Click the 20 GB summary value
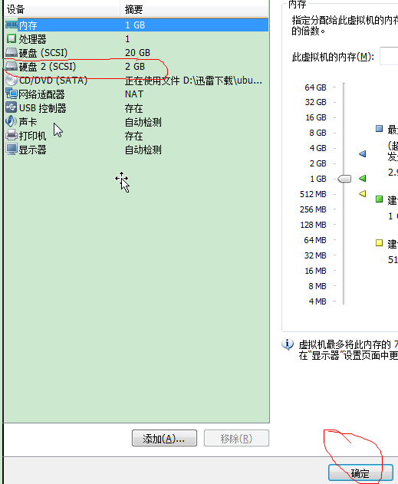Image resolution: width=398 pixels, height=484 pixels. point(137,52)
